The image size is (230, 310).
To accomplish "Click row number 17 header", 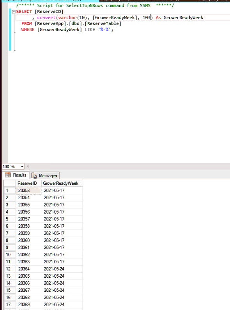I will point(10,305).
